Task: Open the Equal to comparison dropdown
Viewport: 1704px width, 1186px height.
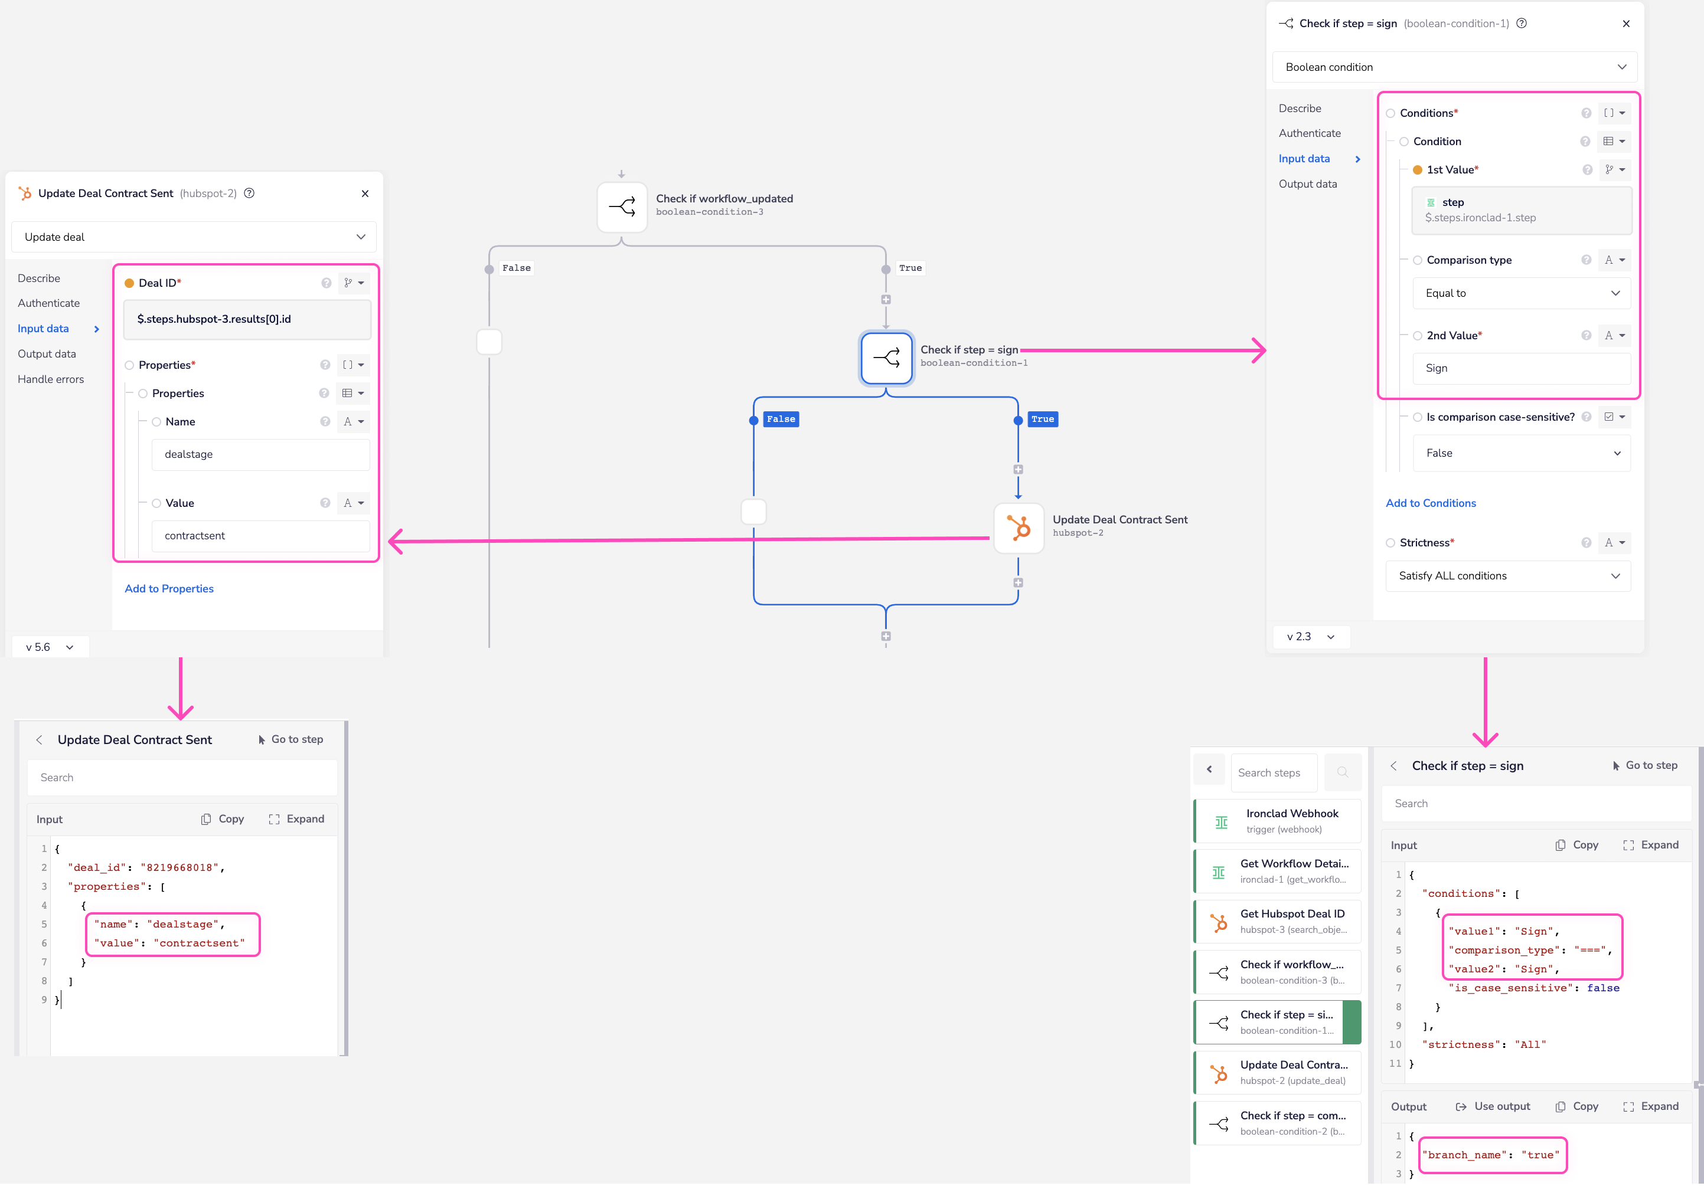Action: point(1522,294)
